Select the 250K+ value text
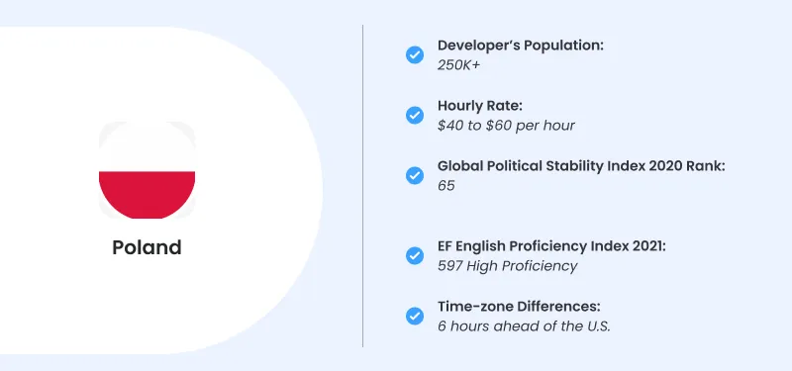Viewport: 792px width, 371px height. tap(458, 65)
